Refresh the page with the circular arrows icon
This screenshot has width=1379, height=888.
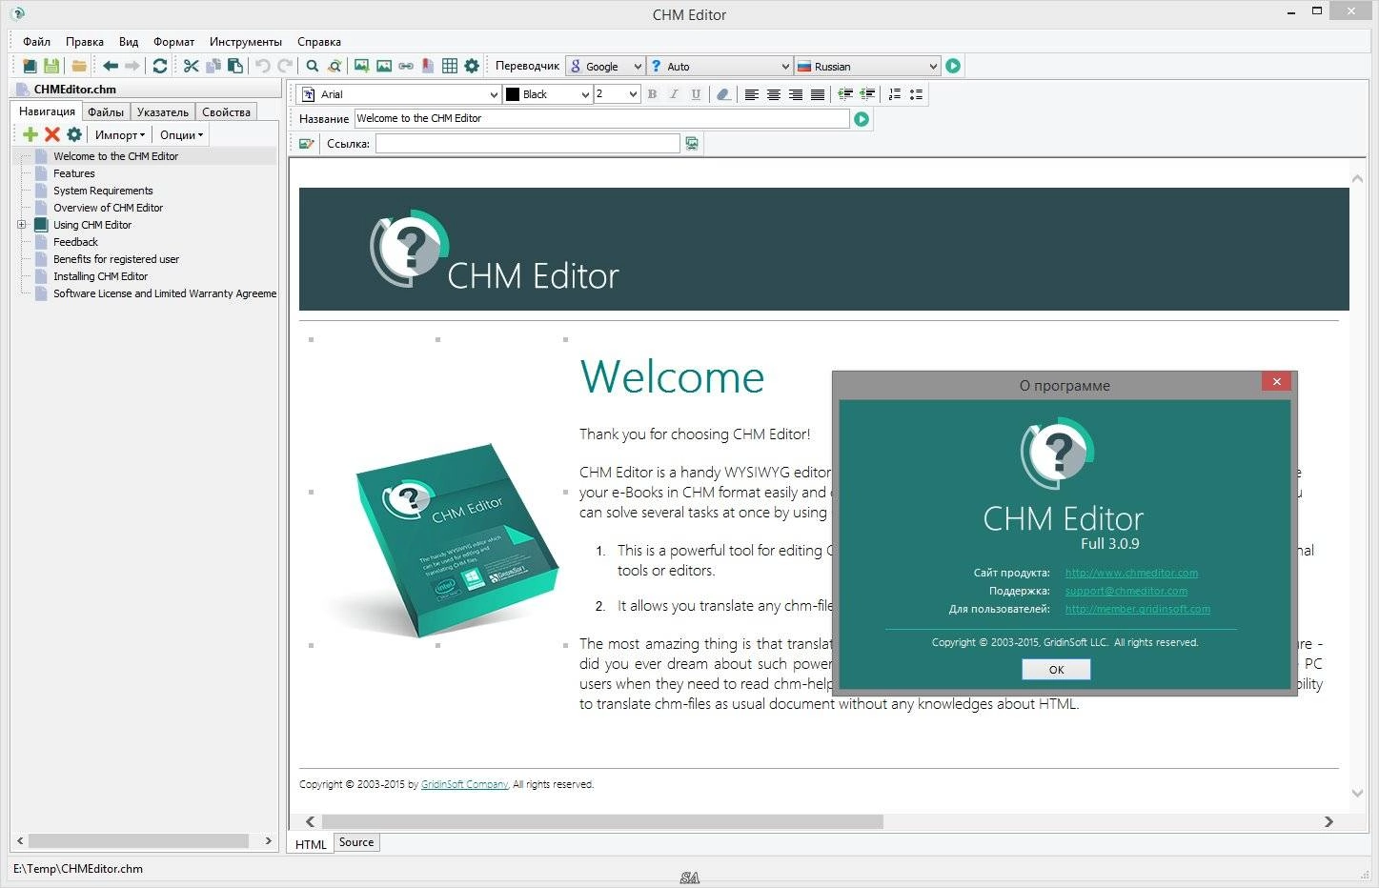point(160,66)
